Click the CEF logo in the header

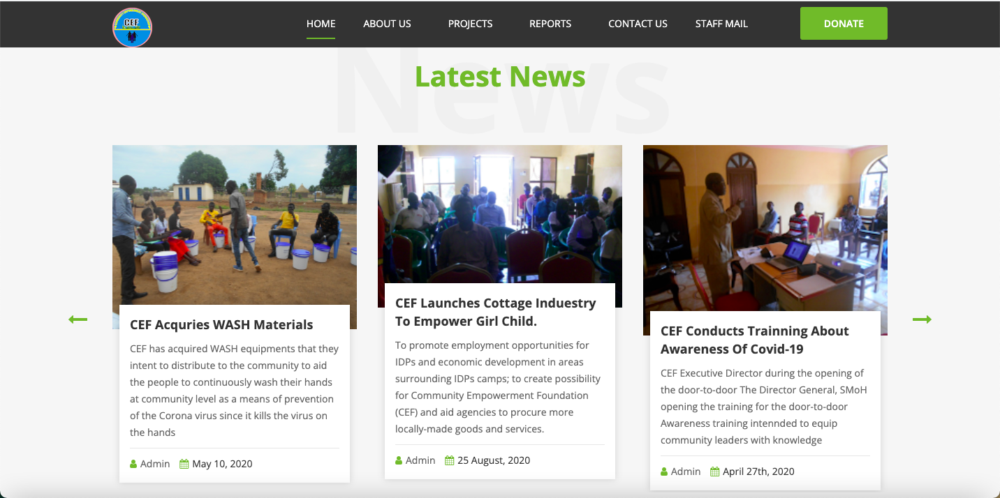click(132, 27)
